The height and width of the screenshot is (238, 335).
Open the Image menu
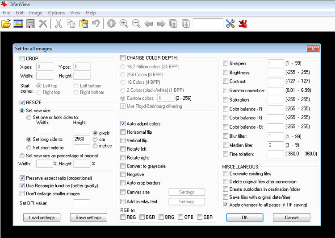coord(36,13)
